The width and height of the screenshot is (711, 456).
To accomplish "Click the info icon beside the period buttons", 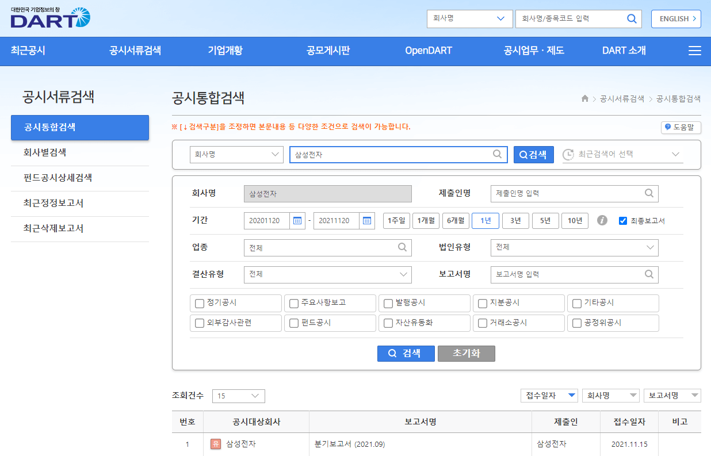I will pos(602,220).
